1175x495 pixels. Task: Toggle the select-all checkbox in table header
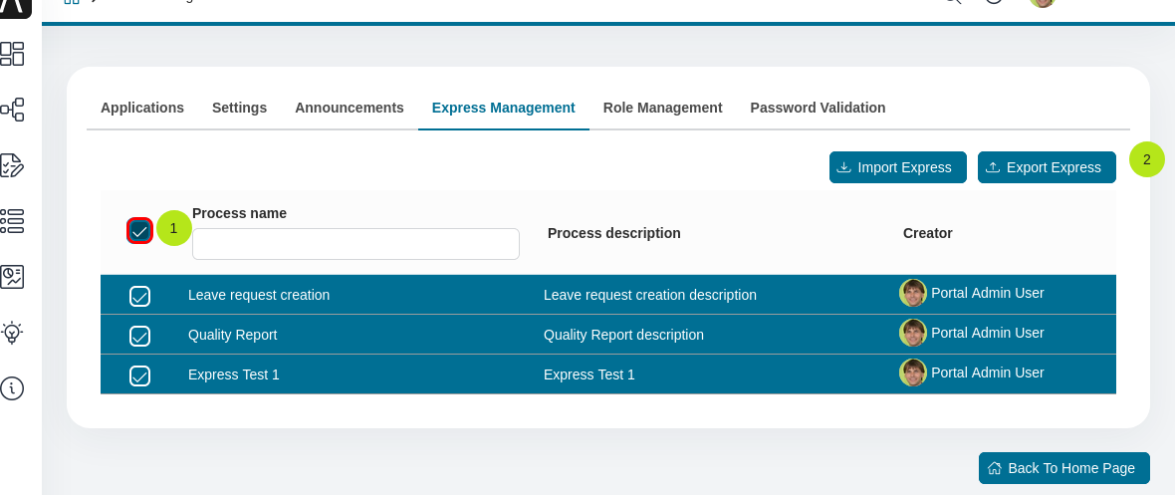tap(140, 231)
